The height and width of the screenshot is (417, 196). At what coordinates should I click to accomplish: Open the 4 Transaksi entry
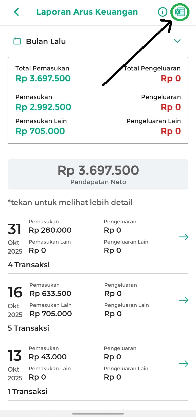[29, 265]
